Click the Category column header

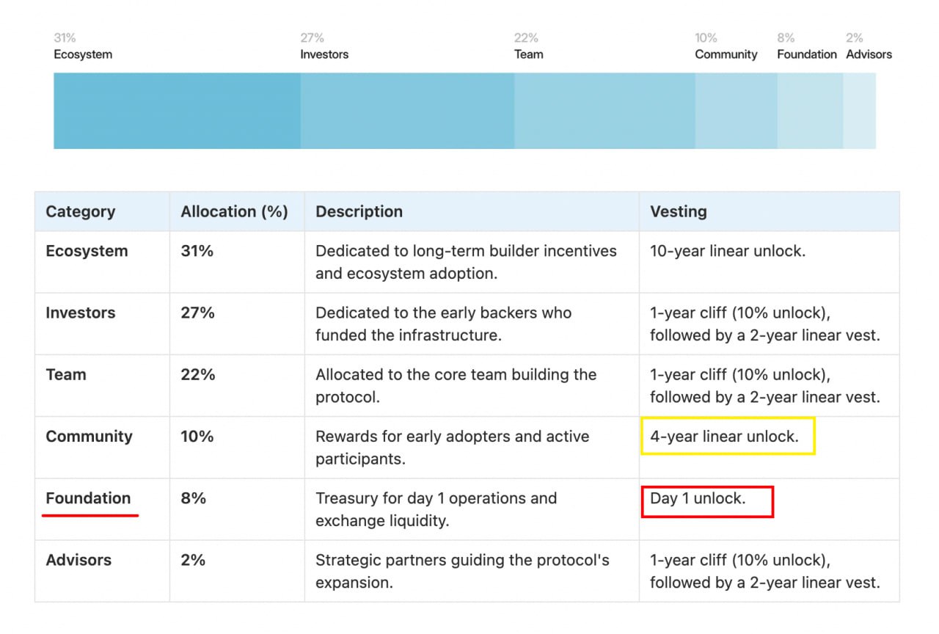click(x=81, y=211)
